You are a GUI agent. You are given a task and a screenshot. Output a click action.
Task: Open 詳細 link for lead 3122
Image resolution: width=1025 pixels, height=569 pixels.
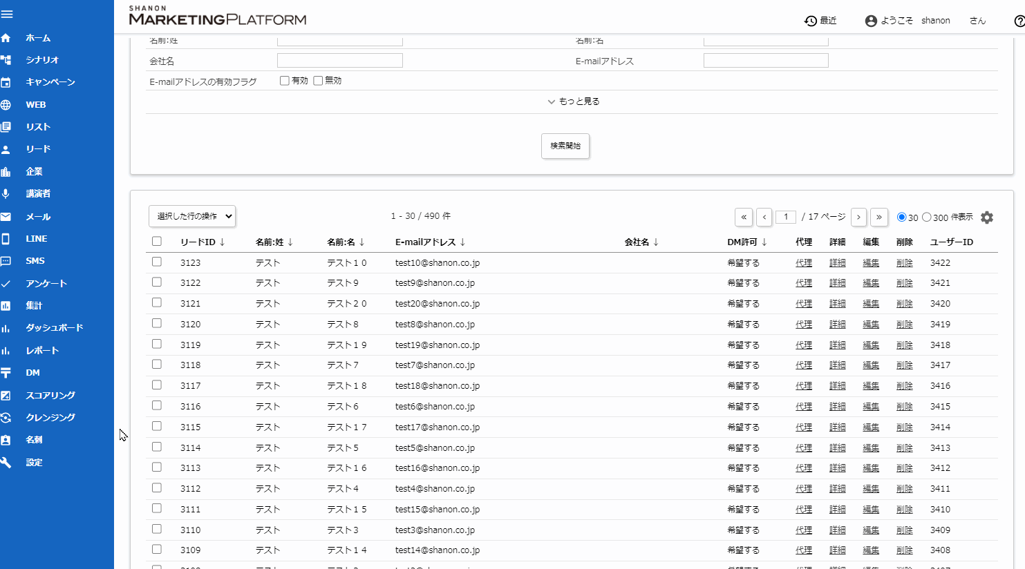click(838, 283)
